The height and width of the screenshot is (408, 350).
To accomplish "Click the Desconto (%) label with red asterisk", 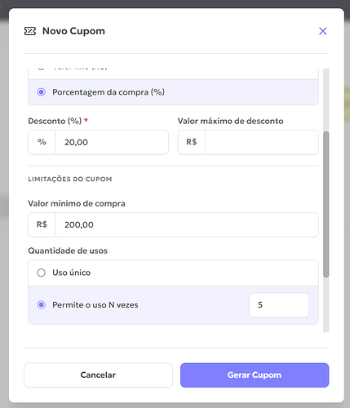I will [58, 121].
